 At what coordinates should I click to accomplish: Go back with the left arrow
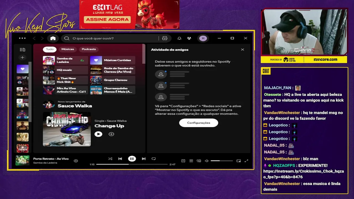point(34,38)
